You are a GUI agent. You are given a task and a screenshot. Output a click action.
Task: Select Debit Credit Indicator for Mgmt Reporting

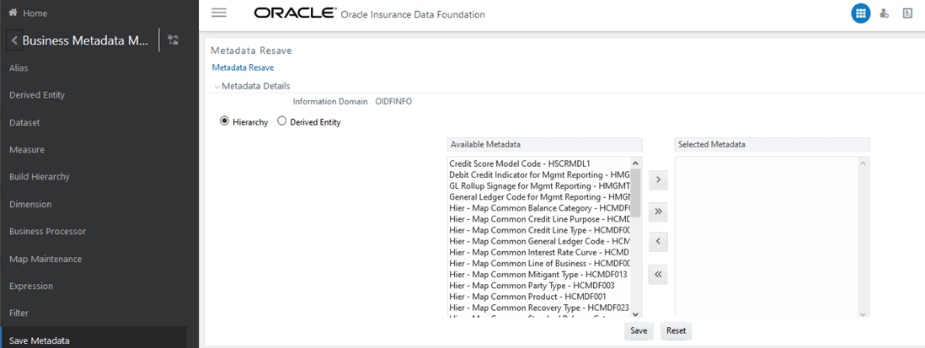click(x=540, y=174)
